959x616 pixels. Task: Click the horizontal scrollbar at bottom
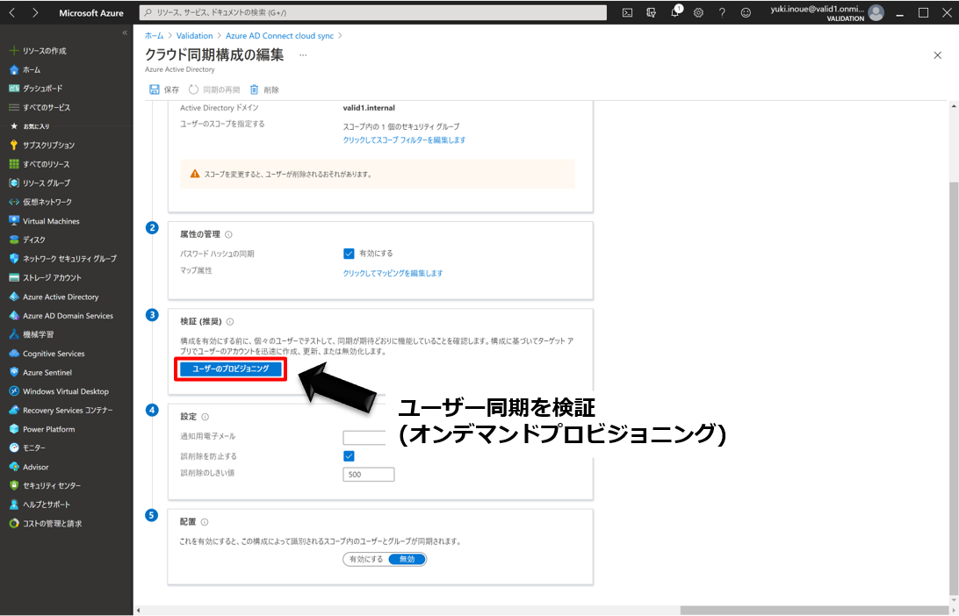(x=815, y=611)
